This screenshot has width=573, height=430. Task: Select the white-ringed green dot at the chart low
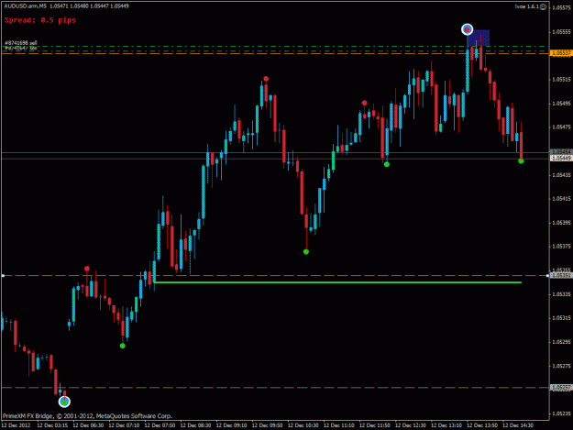tap(64, 402)
